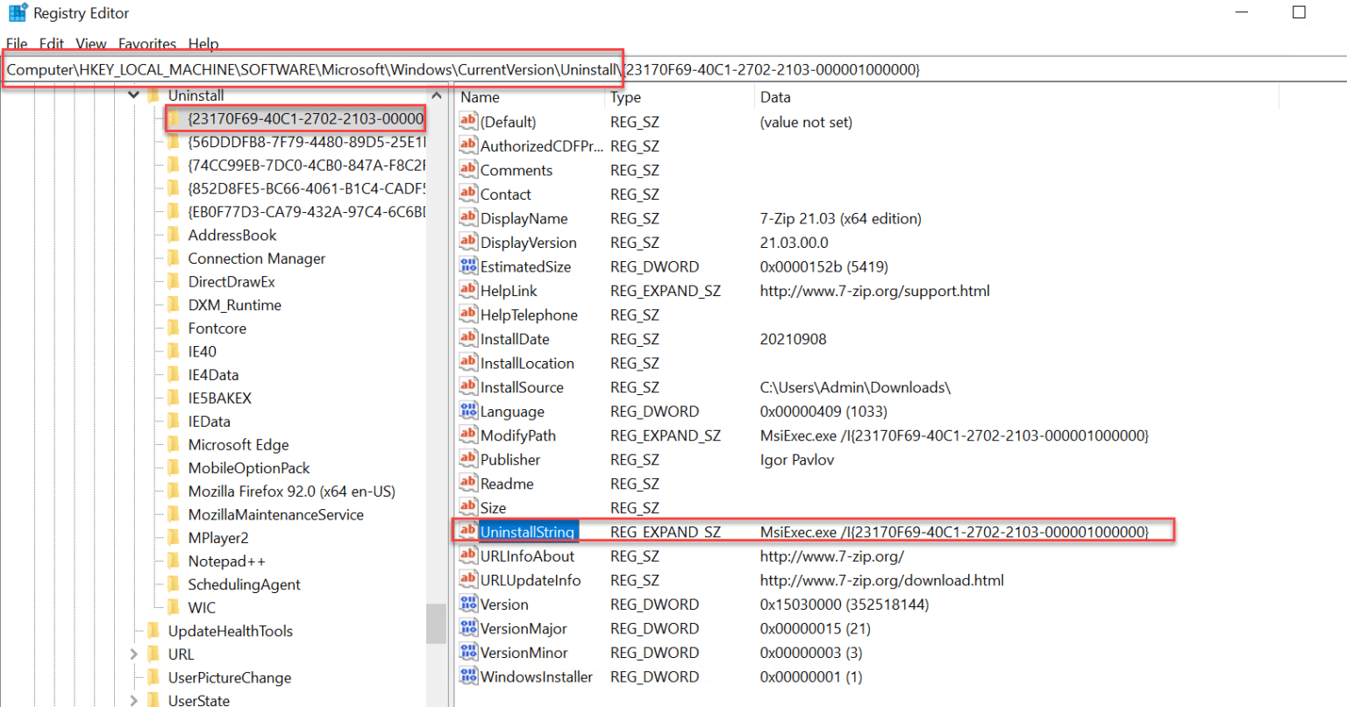Collapse the Uninstall tree node
The width and height of the screenshot is (1347, 707).
coord(133,95)
